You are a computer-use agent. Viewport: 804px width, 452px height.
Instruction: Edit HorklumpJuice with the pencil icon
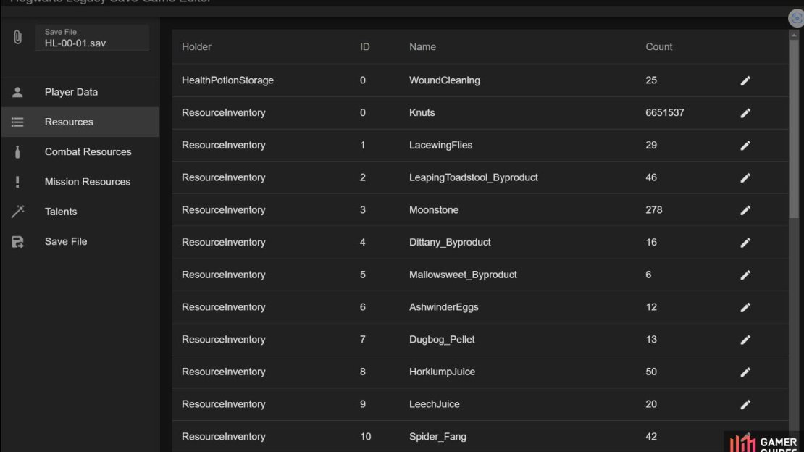745,372
